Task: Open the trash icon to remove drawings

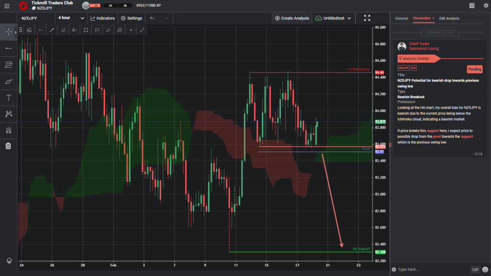Action: coord(8,145)
